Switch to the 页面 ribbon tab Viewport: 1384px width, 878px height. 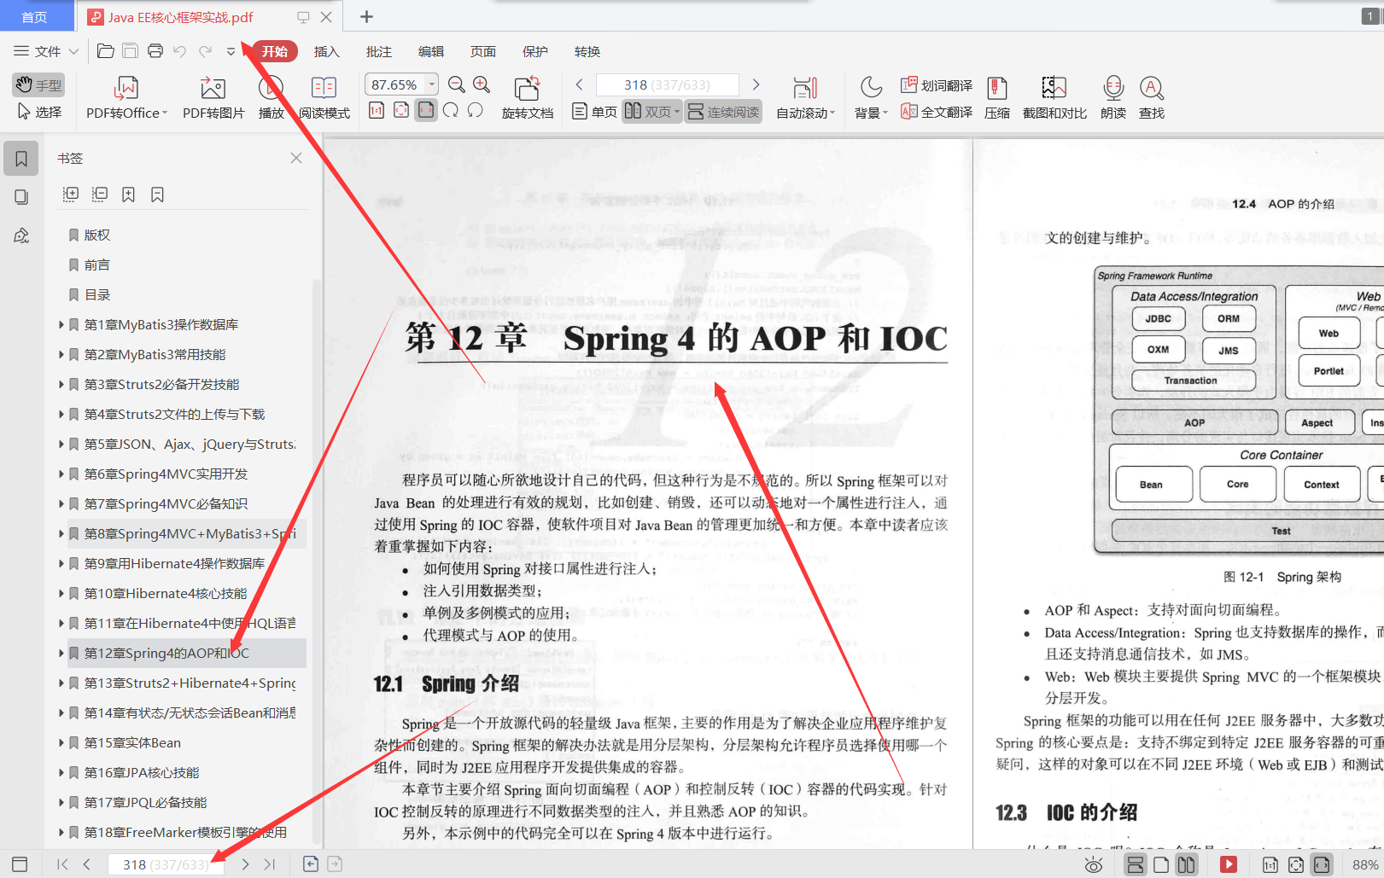(483, 51)
